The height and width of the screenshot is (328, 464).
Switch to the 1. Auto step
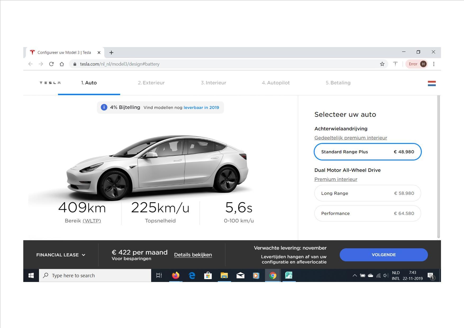tap(89, 83)
